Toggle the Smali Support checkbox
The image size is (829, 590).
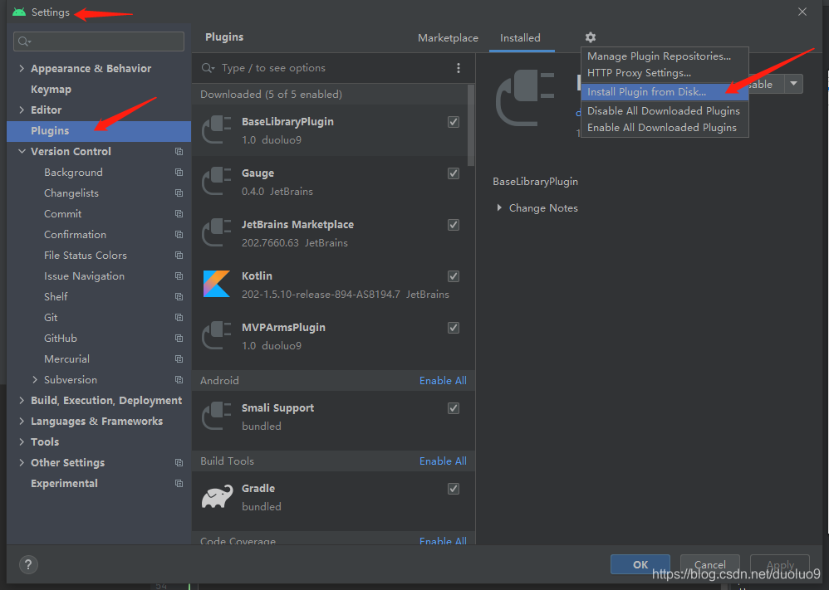point(453,408)
